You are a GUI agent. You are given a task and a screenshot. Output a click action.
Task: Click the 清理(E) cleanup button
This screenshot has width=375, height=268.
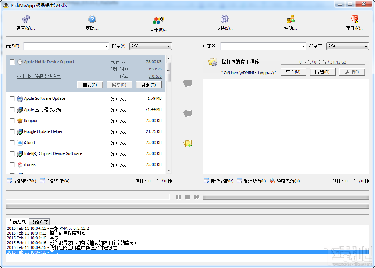tap(352, 72)
